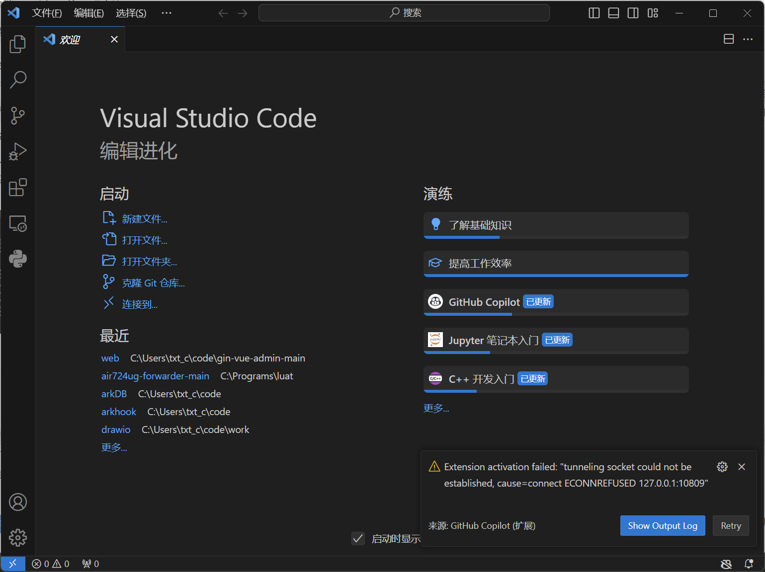
Task: Open the Manage gear in activity bar
Action: point(18,538)
